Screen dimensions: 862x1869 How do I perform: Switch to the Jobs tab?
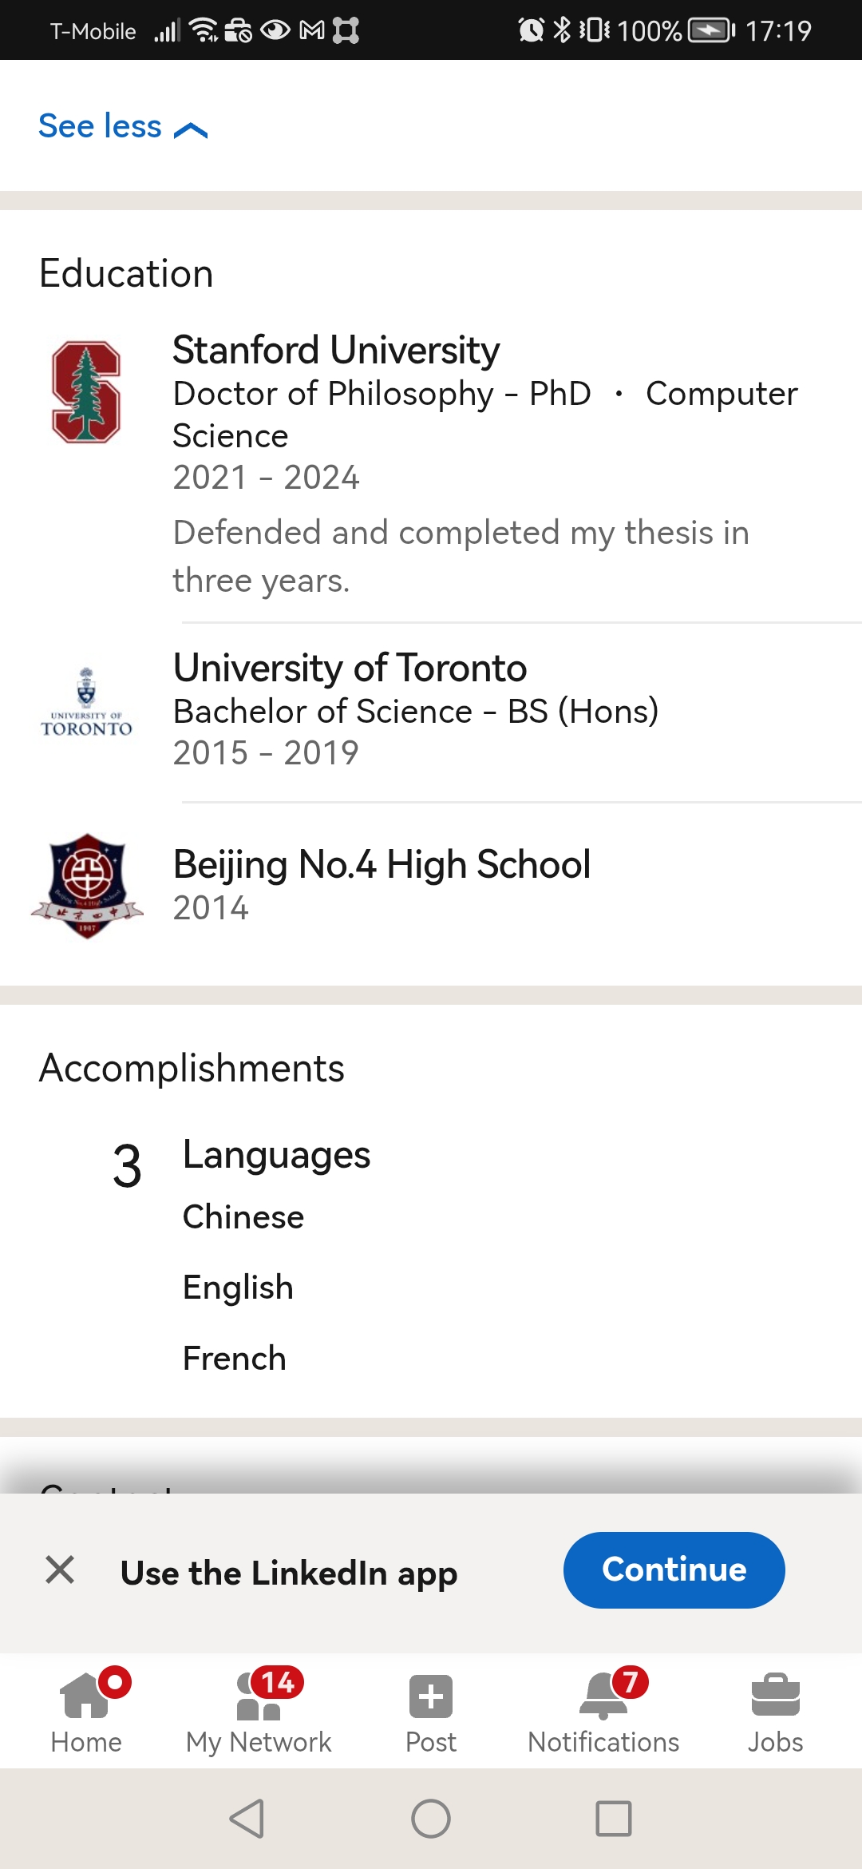(x=775, y=1711)
